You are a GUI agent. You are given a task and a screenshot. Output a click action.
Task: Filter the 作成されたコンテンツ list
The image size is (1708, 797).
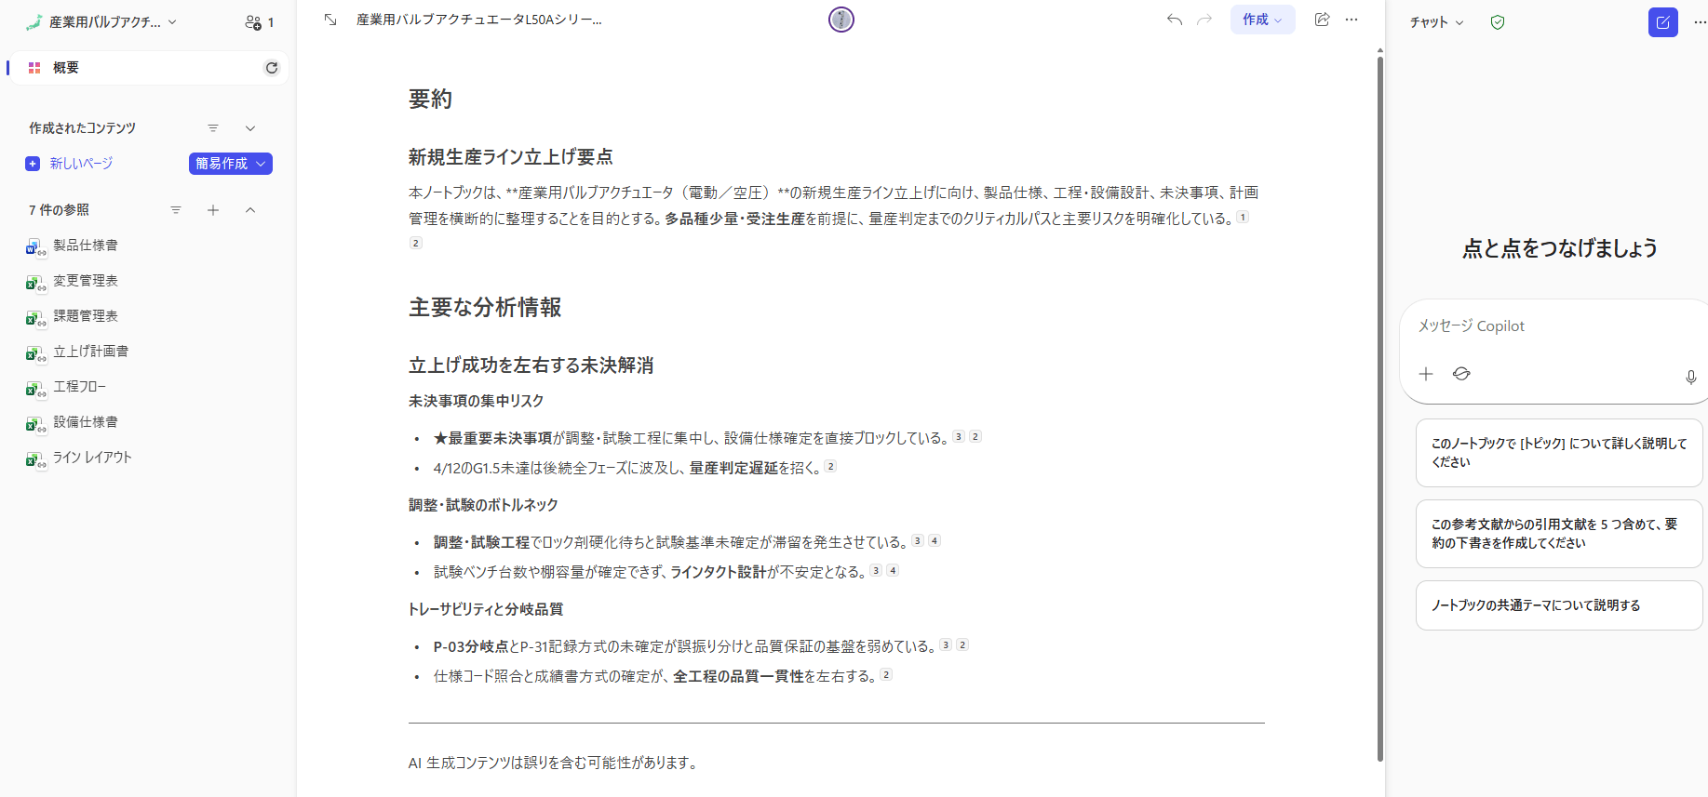pos(213,128)
